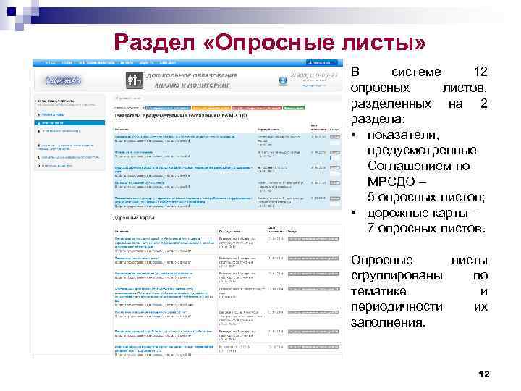The width and height of the screenshot is (521, 391).
Task: Click the slide title 'Раздел «Опросные листы»'
Action: (269, 42)
